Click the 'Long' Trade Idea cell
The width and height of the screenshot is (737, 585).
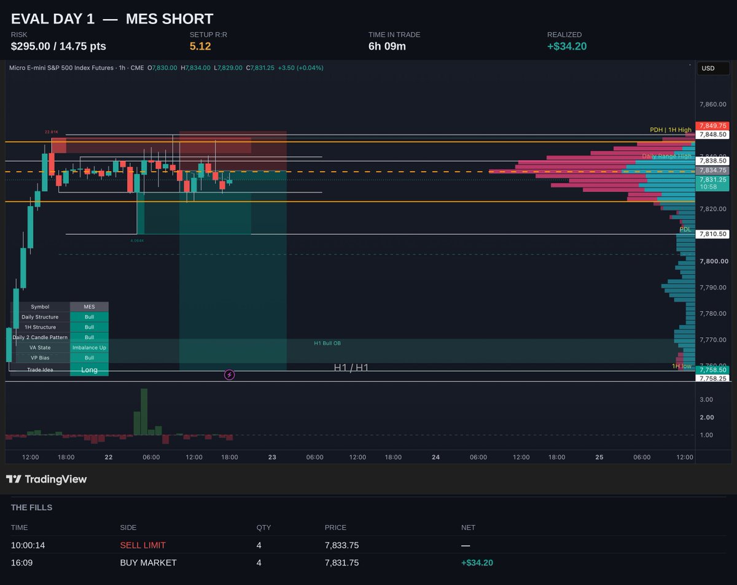tap(89, 370)
